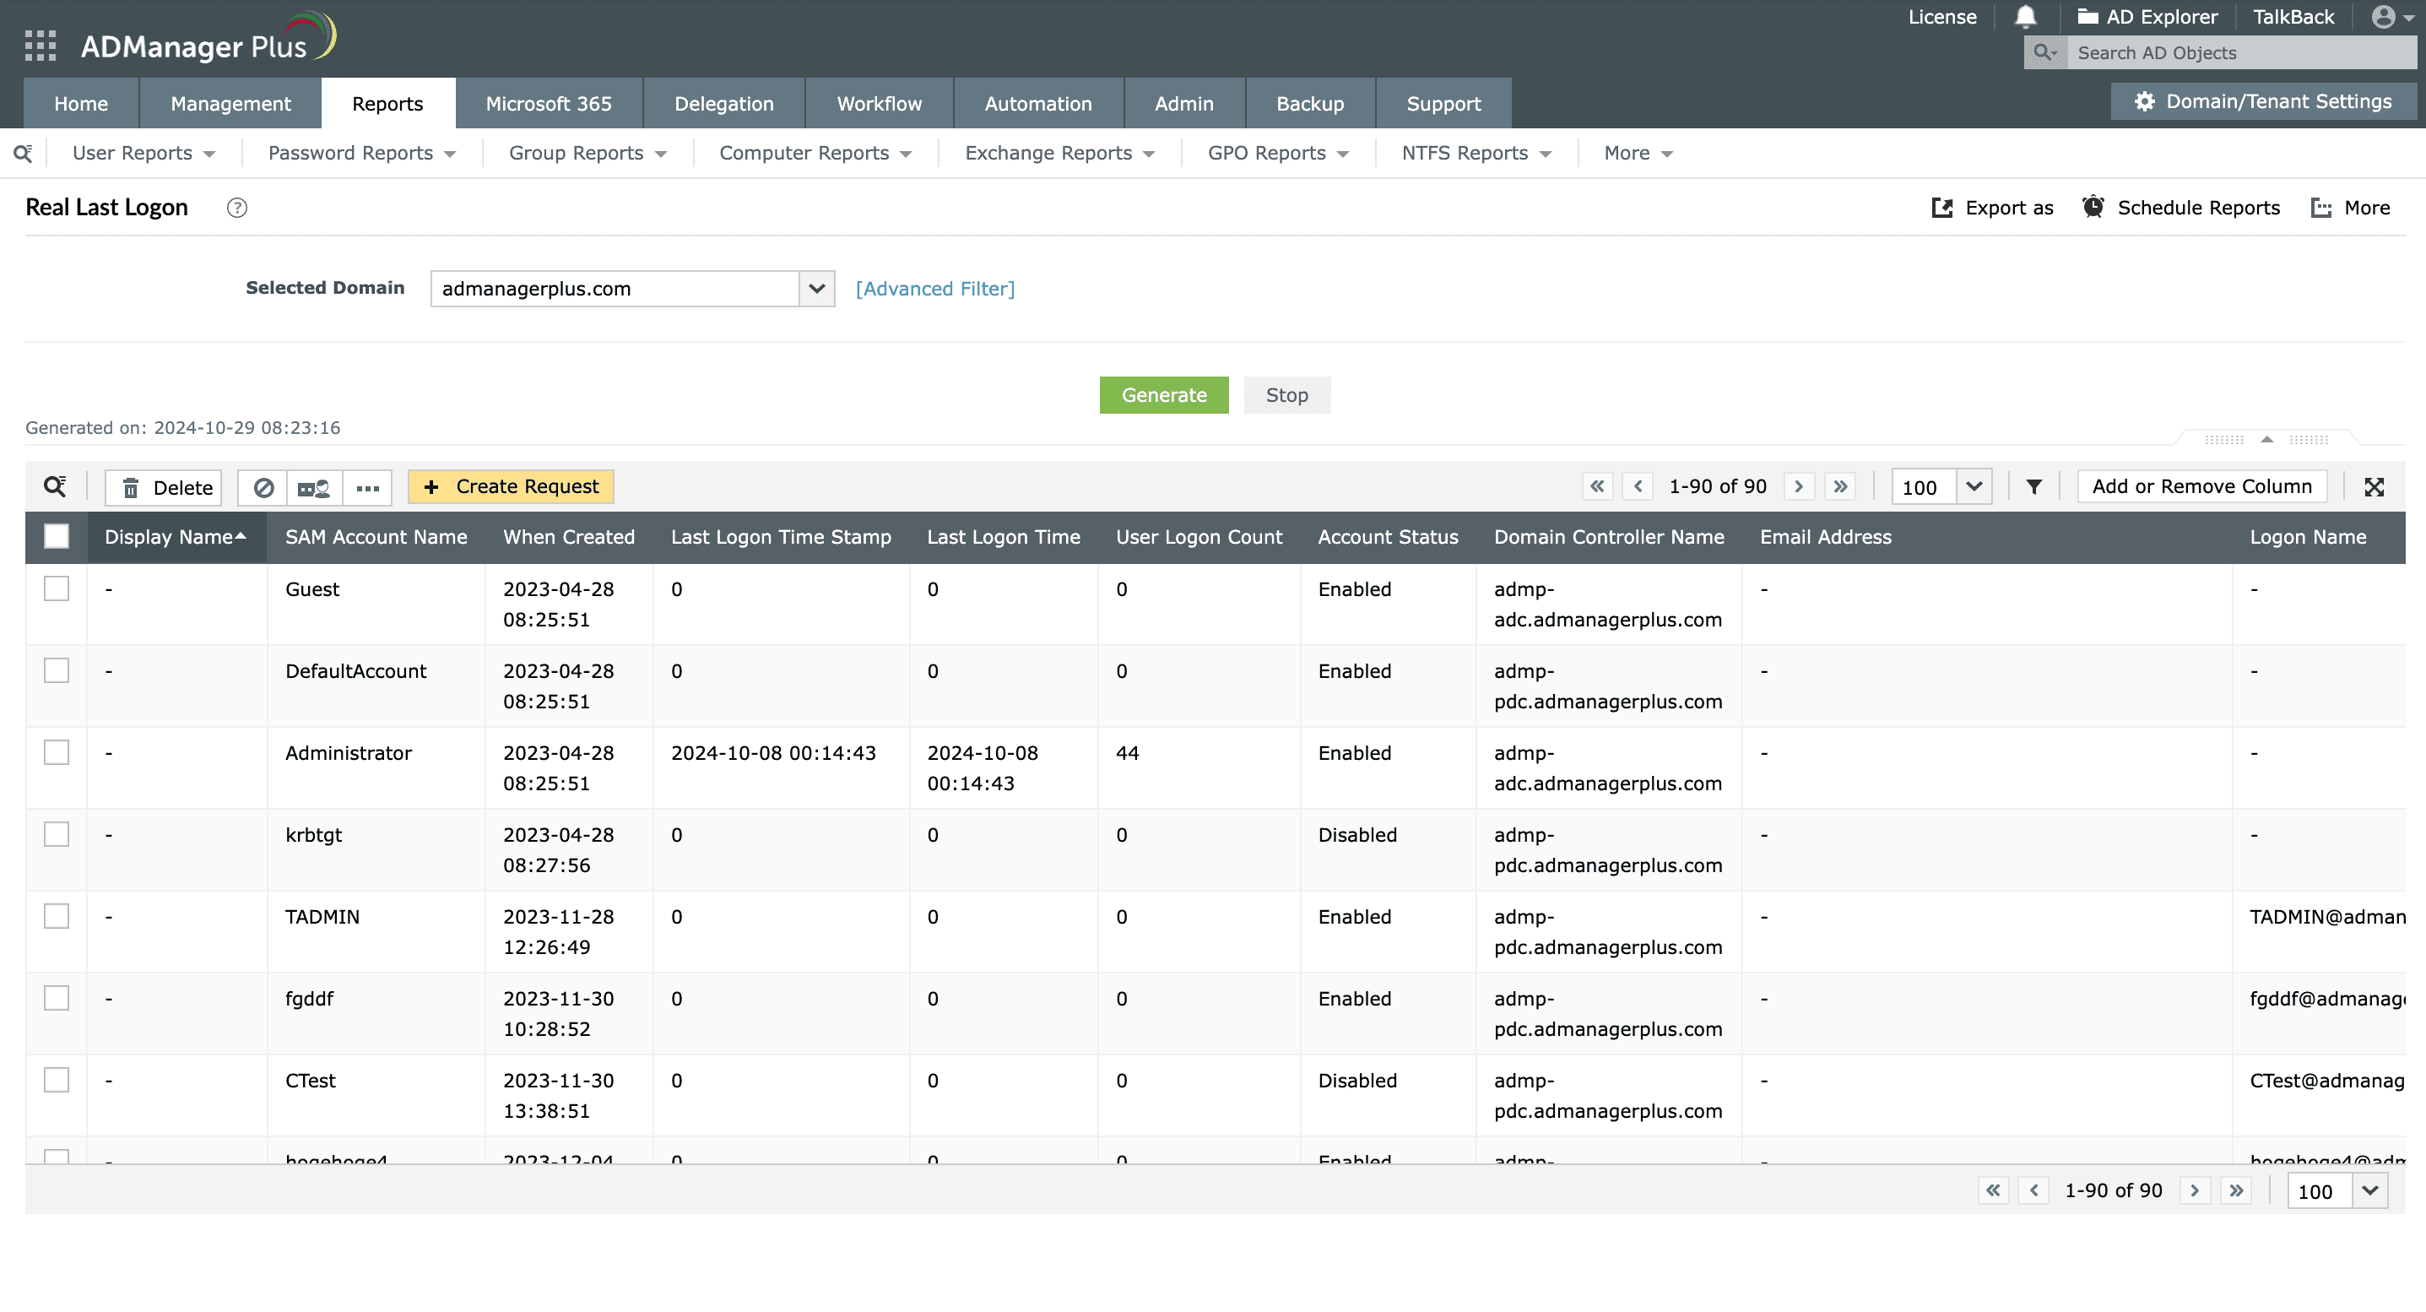The image size is (2426, 1312).
Task: Check the select-all checkbox in table header
Action: pyautogui.click(x=57, y=536)
